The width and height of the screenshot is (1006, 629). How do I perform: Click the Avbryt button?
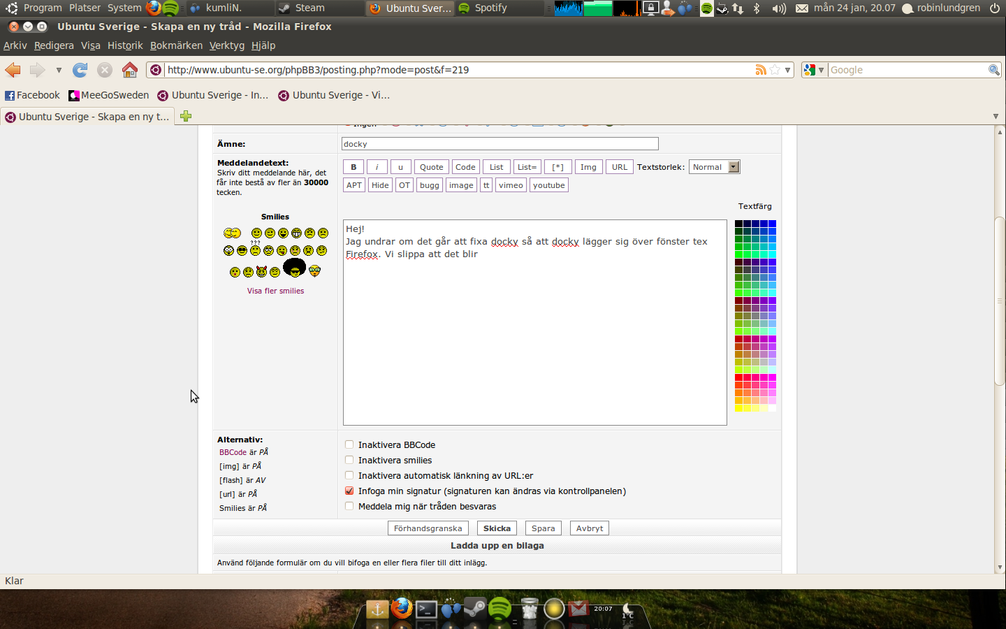(589, 528)
